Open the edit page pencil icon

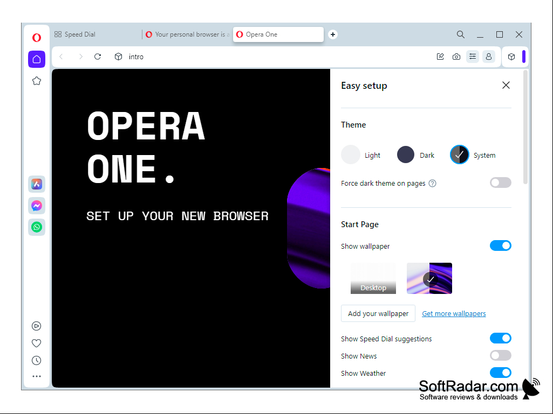click(x=440, y=57)
